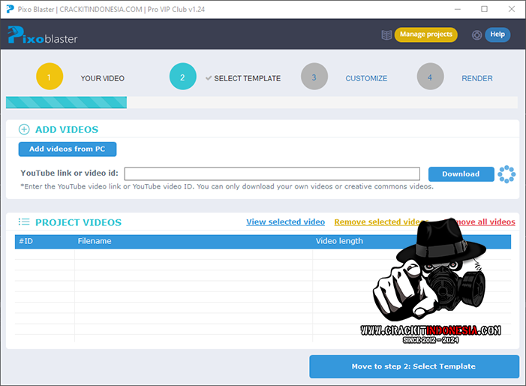
Task: Jump to step 3 Customize
Action: (x=314, y=77)
